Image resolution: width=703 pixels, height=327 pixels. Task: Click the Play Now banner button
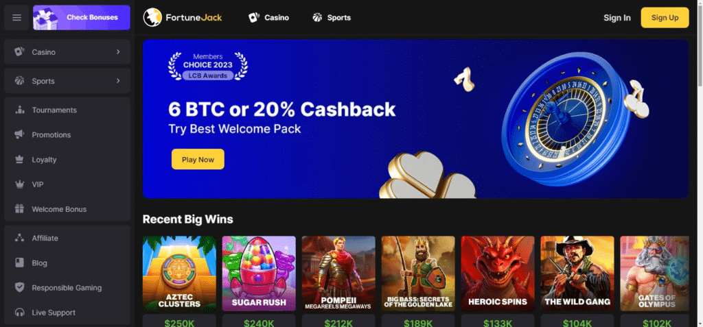[198, 159]
